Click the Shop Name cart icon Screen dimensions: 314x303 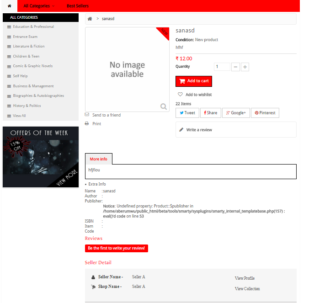pos(93,287)
